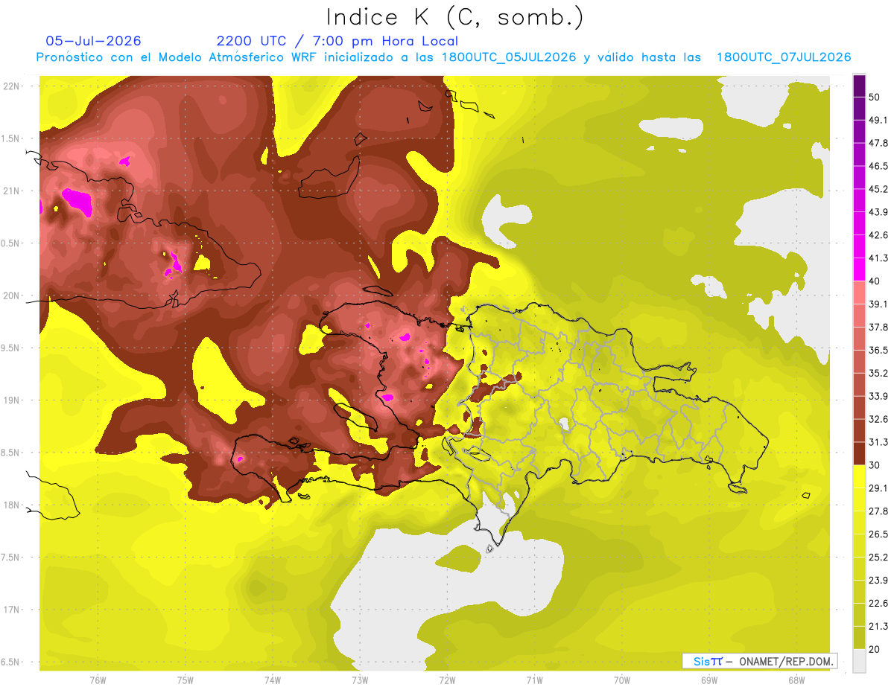Click the "17N" latitude label
This screenshot has height=690, width=894.
pyautogui.click(x=12, y=610)
